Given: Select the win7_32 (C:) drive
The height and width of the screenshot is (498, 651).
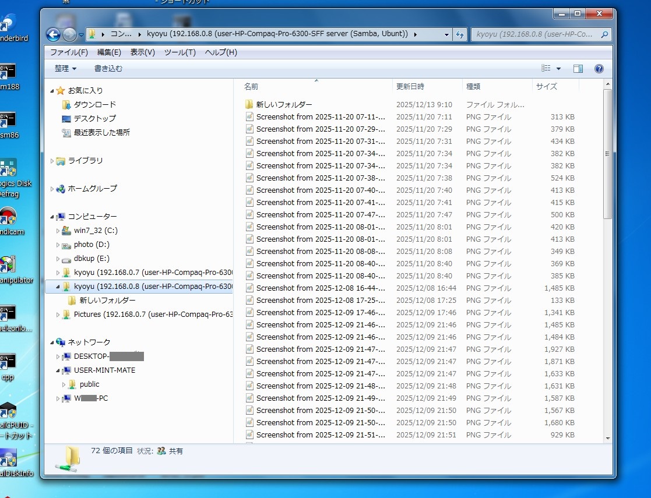Looking at the screenshot, I should 96,231.
